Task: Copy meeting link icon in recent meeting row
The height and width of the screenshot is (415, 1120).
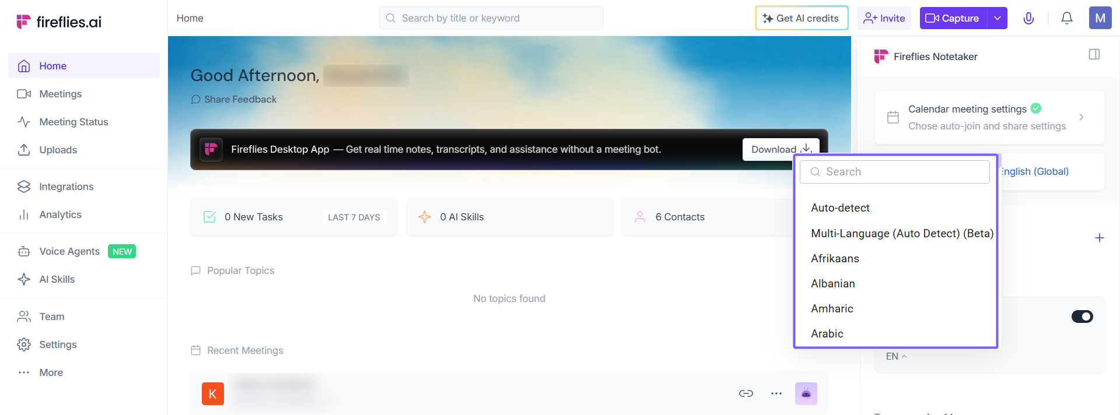Action: (746, 393)
